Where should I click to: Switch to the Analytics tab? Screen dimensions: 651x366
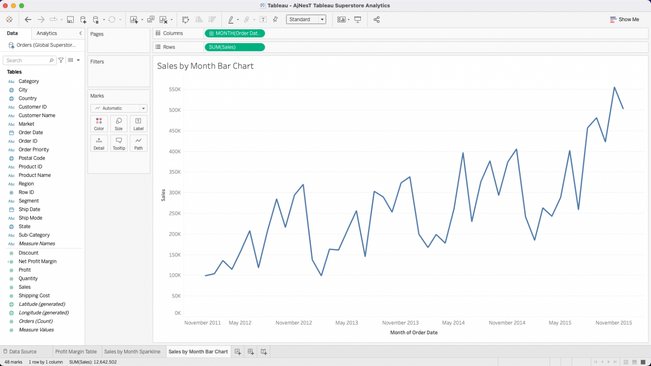47,33
